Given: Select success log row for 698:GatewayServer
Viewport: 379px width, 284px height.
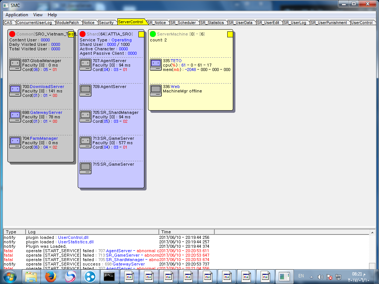Looking at the screenshot, I should 106,264.
